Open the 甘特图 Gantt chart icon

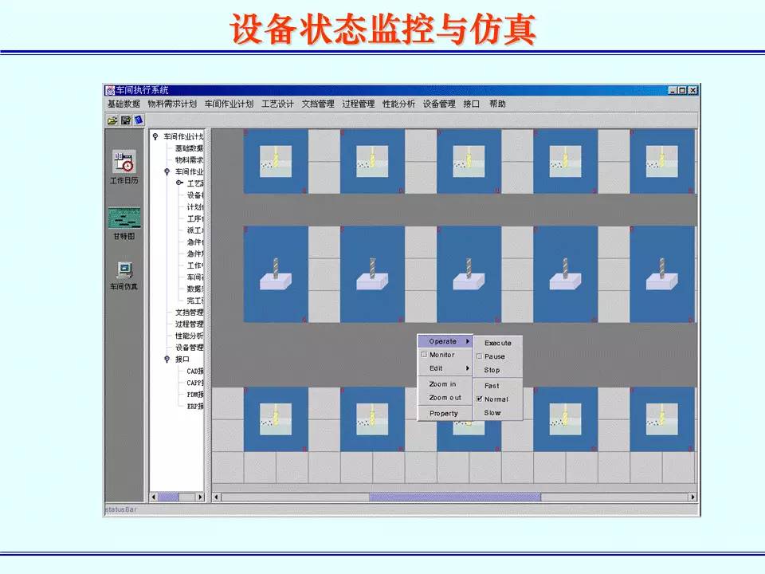pyautogui.click(x=124, y=218)
